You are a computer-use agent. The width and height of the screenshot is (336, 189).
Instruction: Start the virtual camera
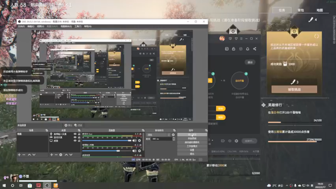click(x=192, y=142)
